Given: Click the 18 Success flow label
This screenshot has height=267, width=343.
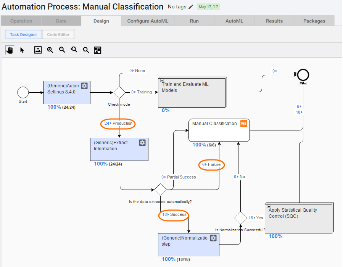Looking at the screenshot, I should click(174, 214).
